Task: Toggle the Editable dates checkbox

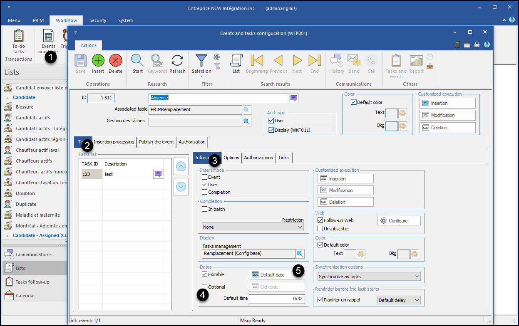Action: coord(204,274)
